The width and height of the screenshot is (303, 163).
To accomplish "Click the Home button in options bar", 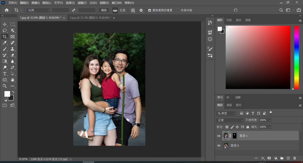I will 7,10.
